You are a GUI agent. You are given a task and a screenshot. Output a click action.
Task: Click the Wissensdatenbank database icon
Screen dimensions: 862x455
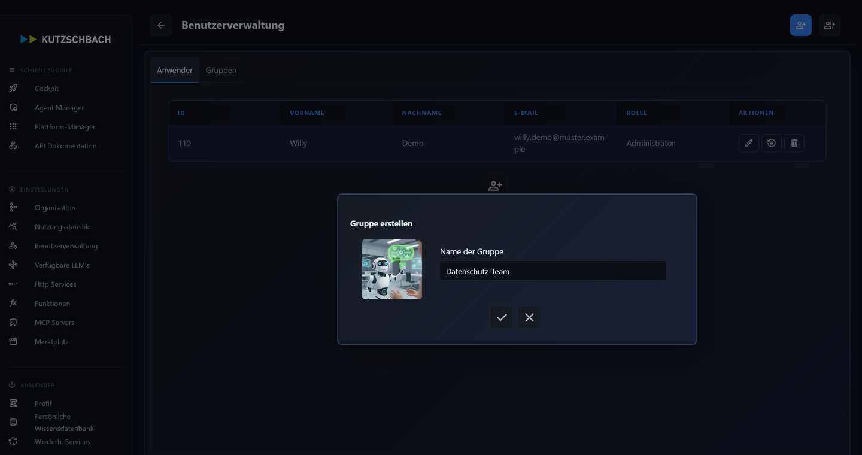(13, 423)
